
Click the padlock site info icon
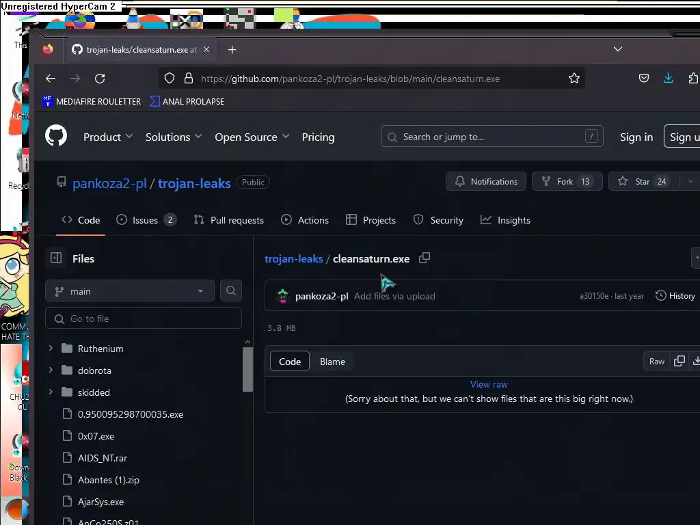(189, 79)
